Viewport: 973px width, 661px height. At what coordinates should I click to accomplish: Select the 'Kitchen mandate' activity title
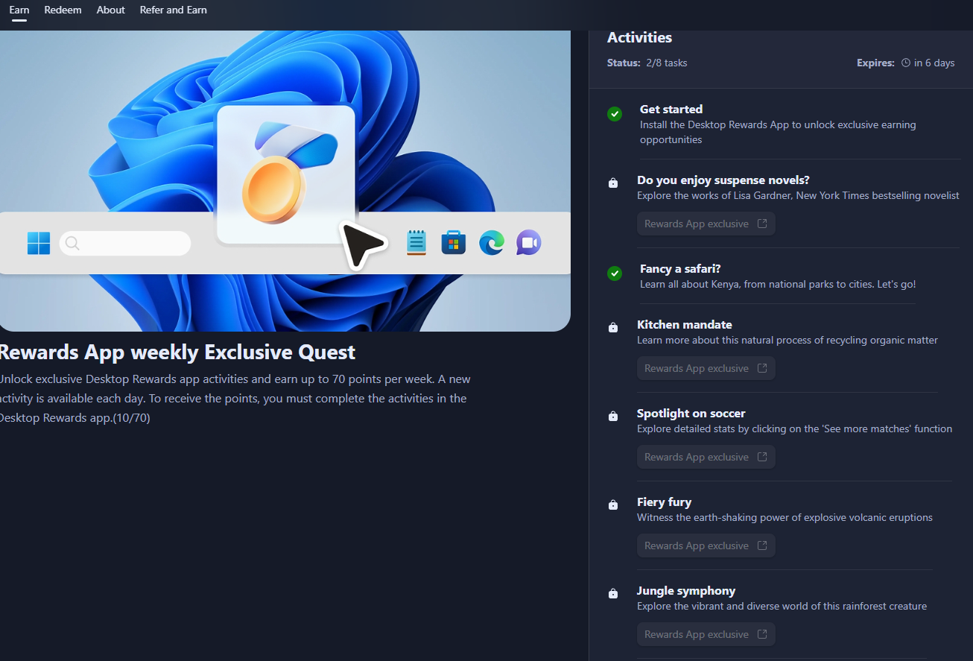point(685,324)
